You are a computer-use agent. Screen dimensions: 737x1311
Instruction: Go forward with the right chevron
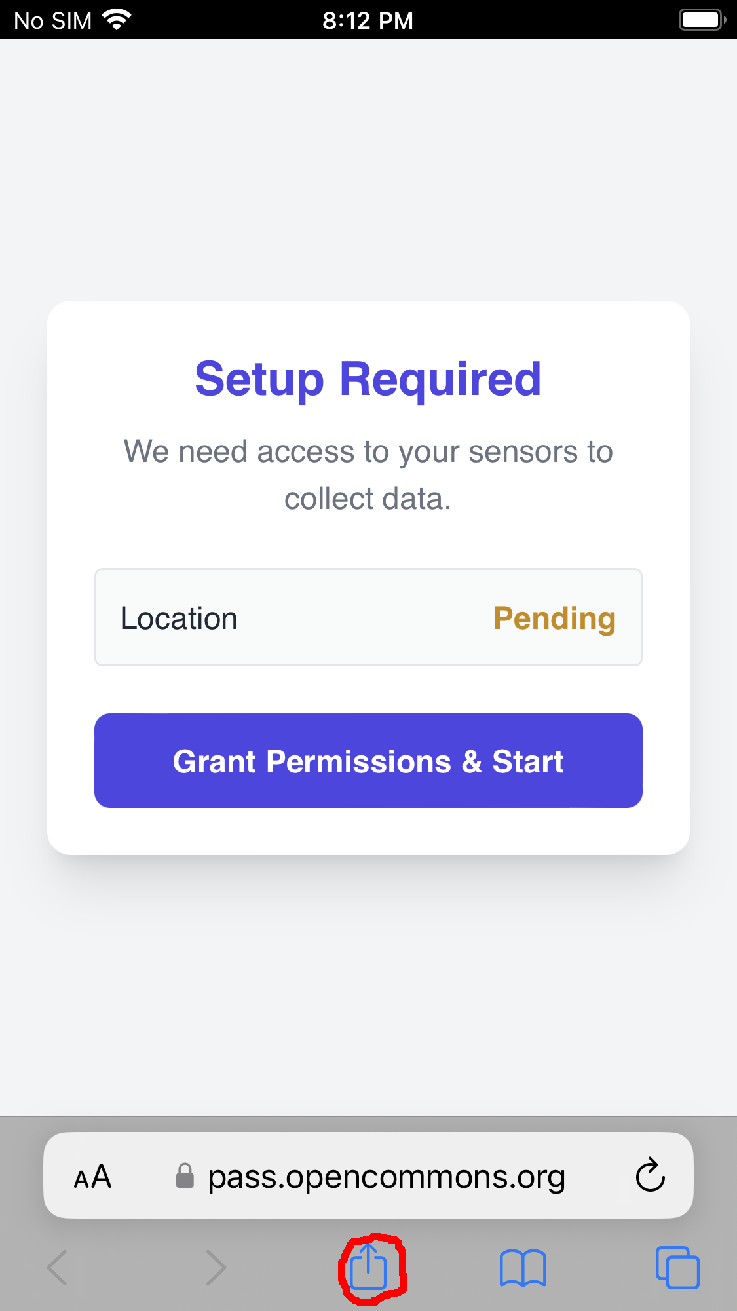point(216,1268)
